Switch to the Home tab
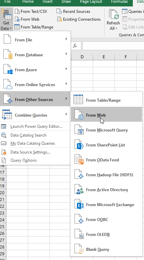Screen dimensions: 144x260 [x=27, y=2]
